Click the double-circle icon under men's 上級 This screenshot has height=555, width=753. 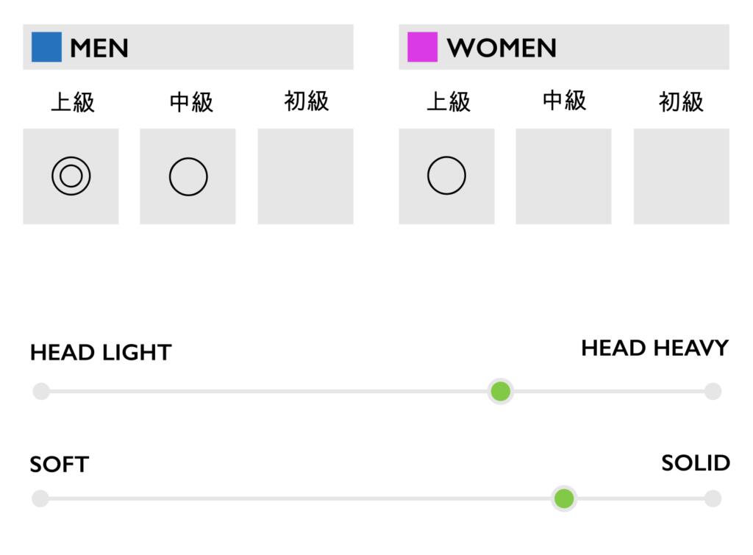[71, 176]
